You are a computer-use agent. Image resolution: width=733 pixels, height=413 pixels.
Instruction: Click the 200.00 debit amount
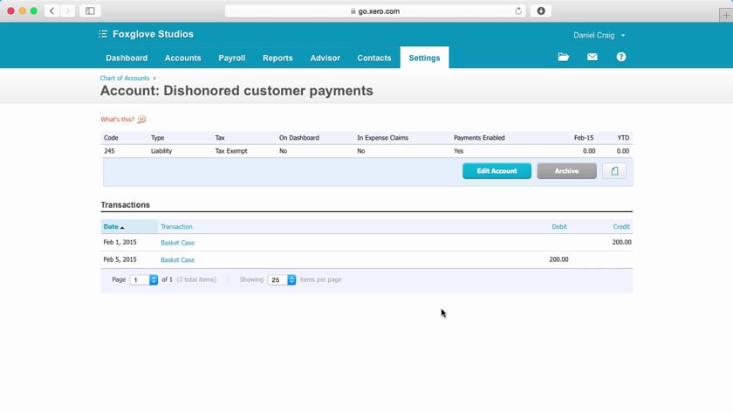tap(558, 259)
